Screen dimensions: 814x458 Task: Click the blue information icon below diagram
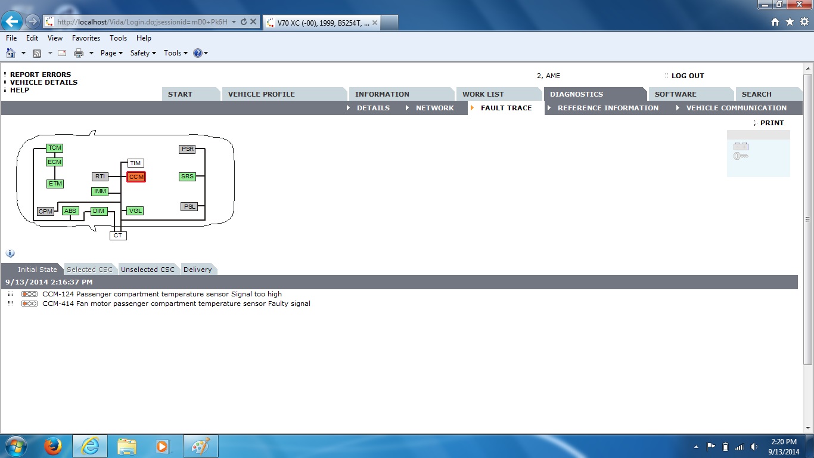coord(10,253)
